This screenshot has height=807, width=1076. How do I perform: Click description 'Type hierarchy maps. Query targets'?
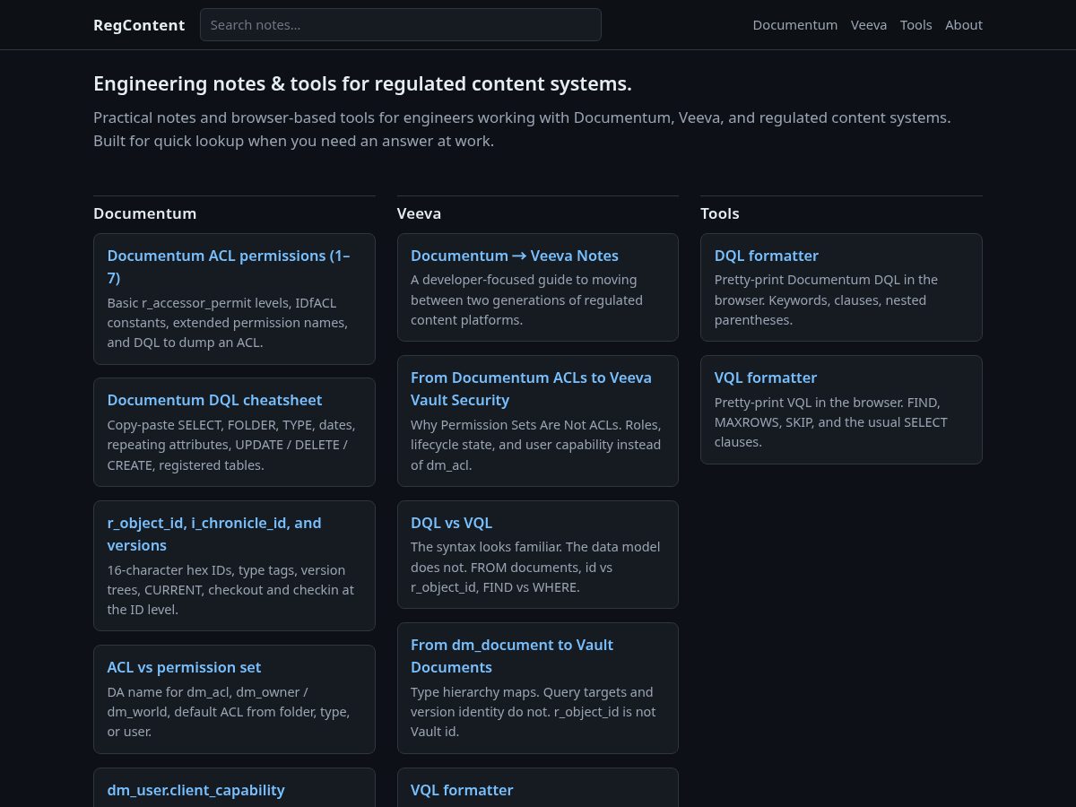click(x=534, y=712)
